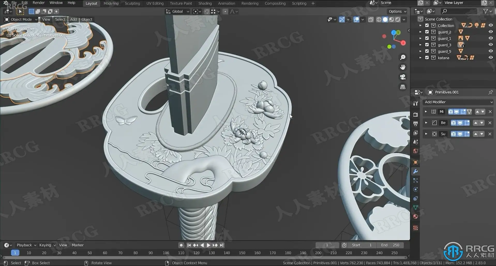Open the Tool properties tab
The image size is (496, 266).
[x=416, y=103]
